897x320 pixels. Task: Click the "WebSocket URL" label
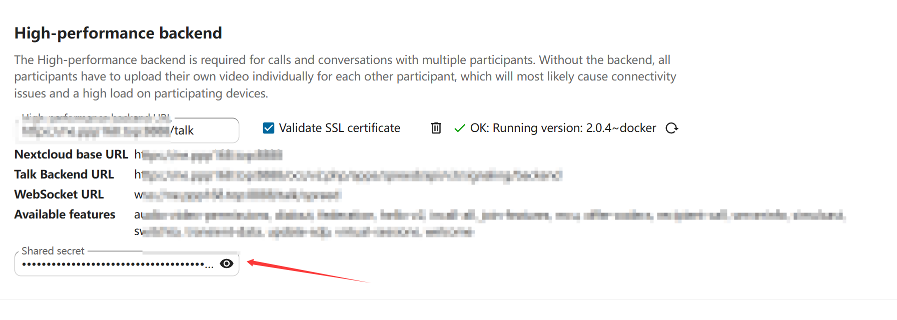point(59,194)
